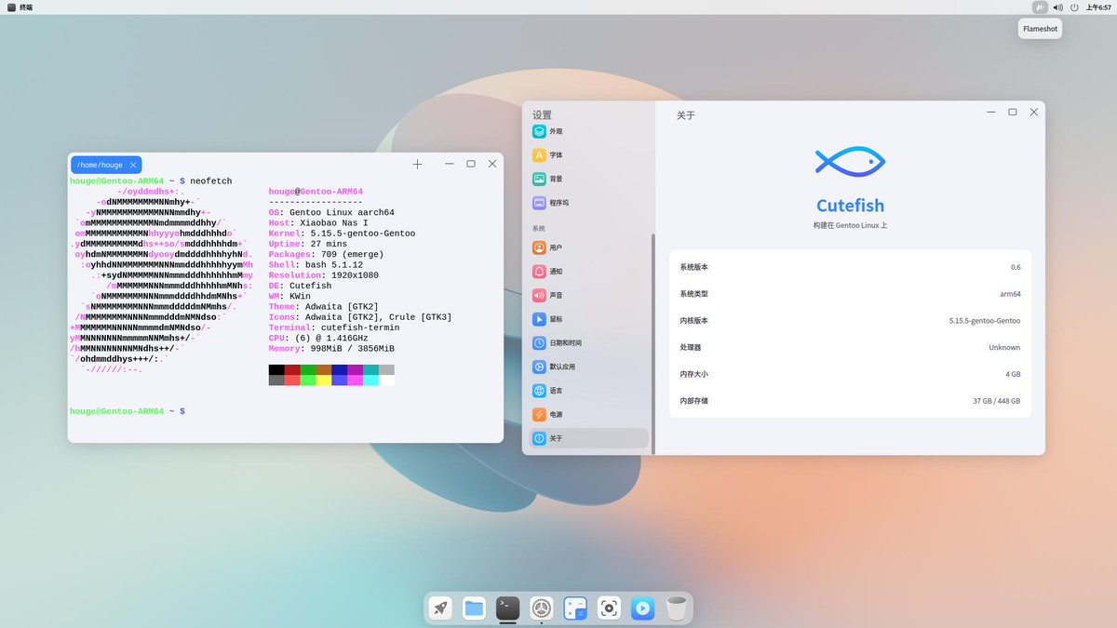The image size is (1117, 628).
Task: Open the video player dock icon
Action: (x=642, y=608)
